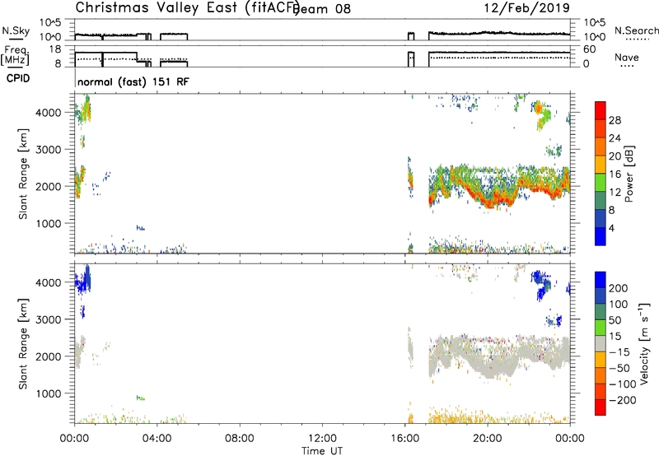Viewport: 659px width, 456px height.
Task: Click the blue velocity patch near 4000 km at 22:30
Action: [542, 283]
